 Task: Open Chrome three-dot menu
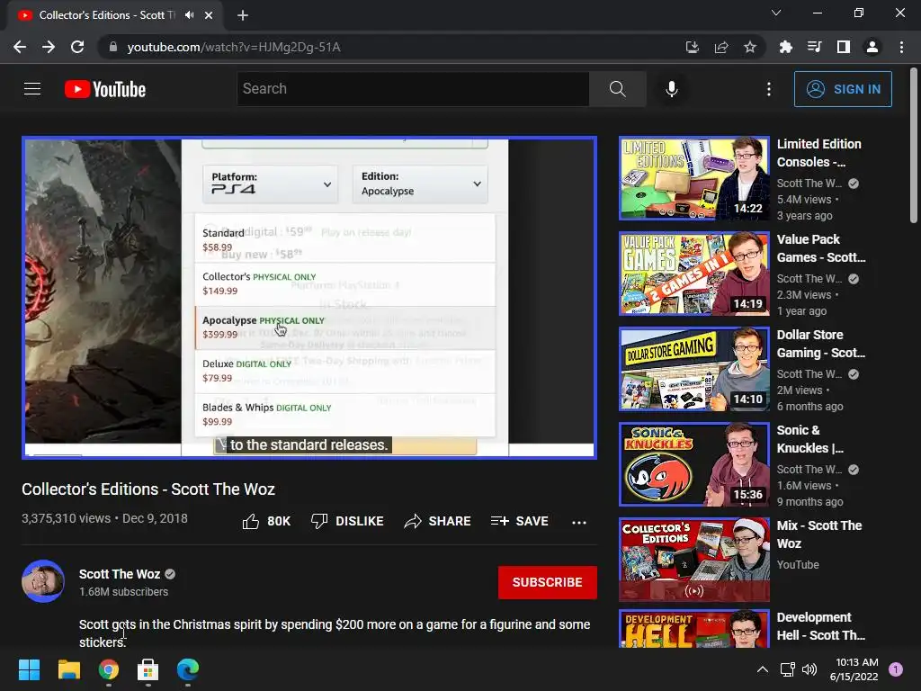(x=901, y=47)
